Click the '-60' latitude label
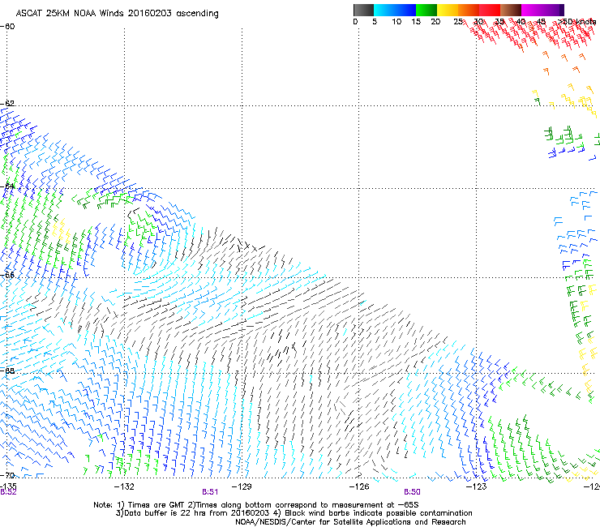 point(7,27)
